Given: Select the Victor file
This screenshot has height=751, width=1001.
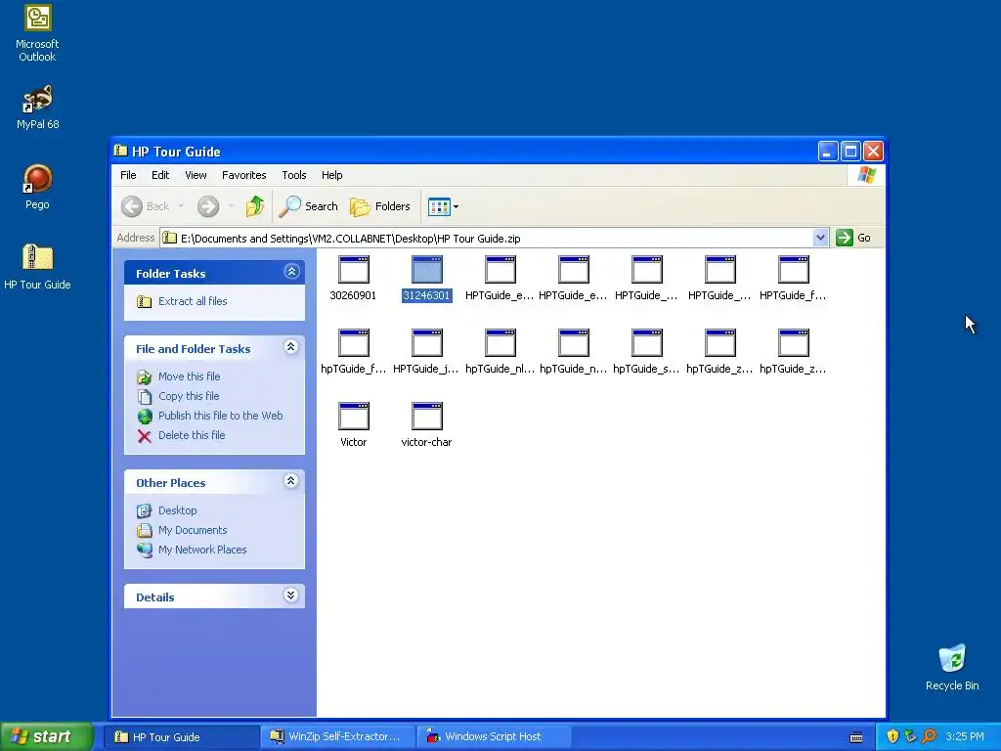Looking at the screenshot, I should pos(353,425).
